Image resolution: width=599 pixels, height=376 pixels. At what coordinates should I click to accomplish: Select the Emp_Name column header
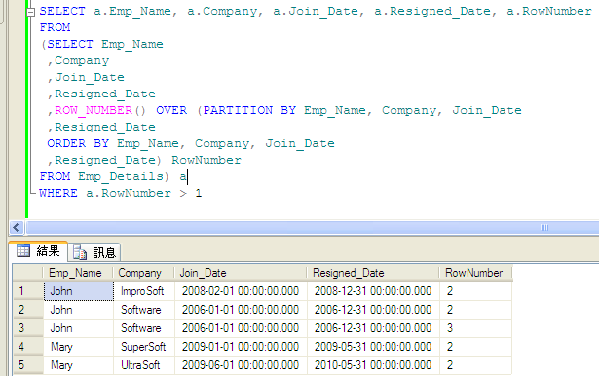[x=77, y=273]
